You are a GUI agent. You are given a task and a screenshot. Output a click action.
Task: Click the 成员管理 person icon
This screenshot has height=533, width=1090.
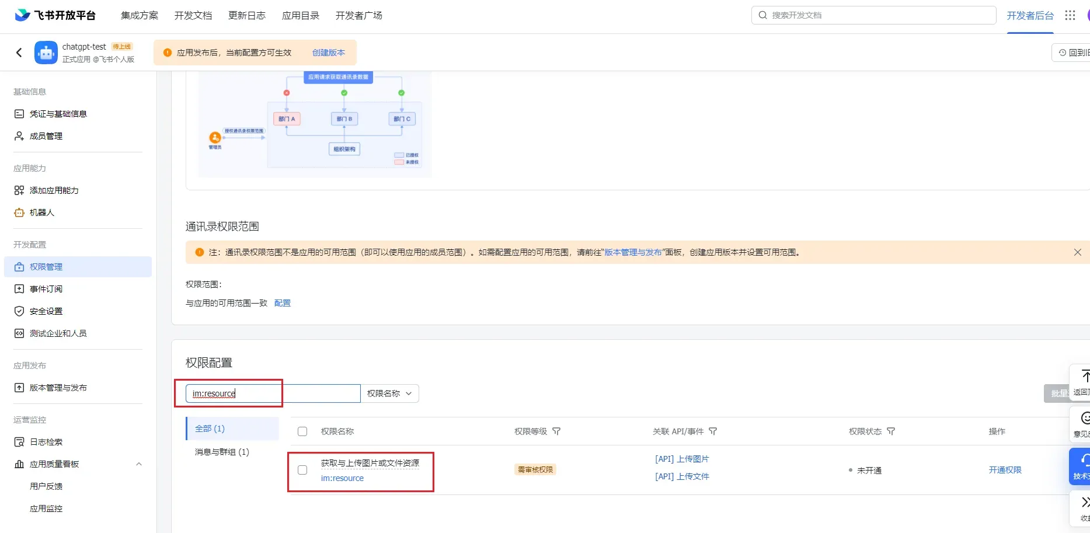(19, 136)
